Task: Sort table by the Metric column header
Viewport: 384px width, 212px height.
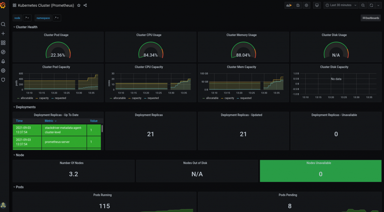Action: 51,121
